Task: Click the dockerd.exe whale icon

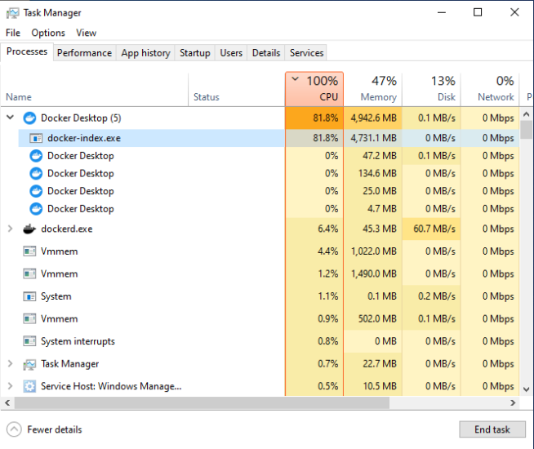Action: [x=30, y=229]
